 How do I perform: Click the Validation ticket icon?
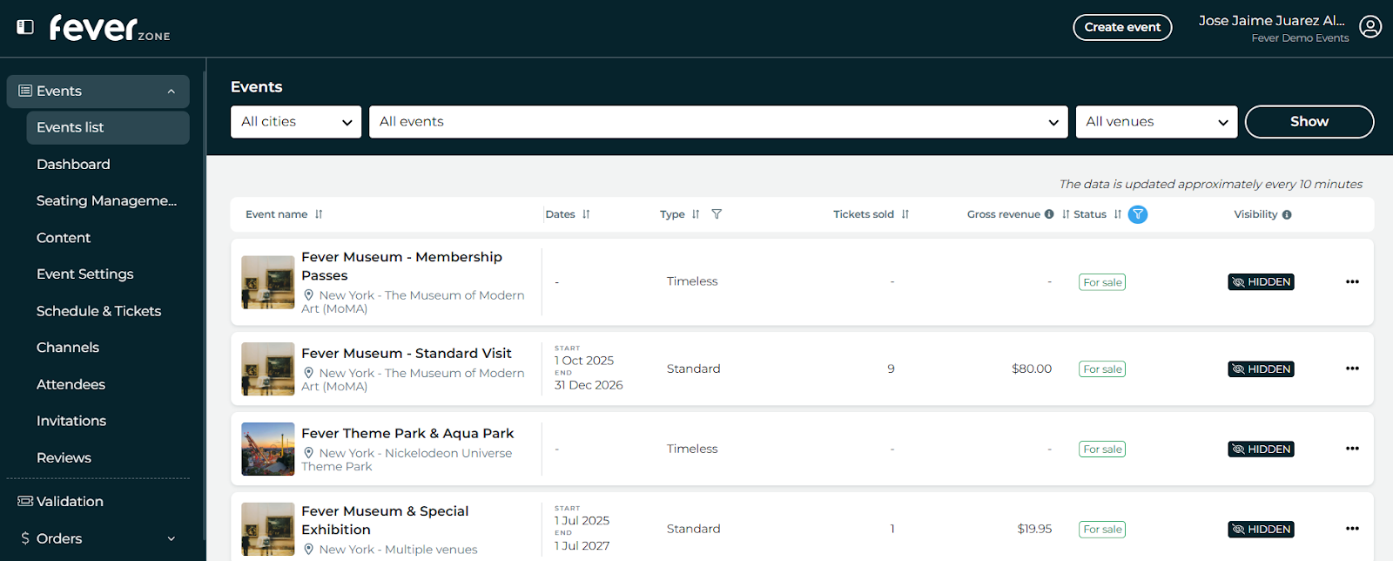click(x=25, y=502)
